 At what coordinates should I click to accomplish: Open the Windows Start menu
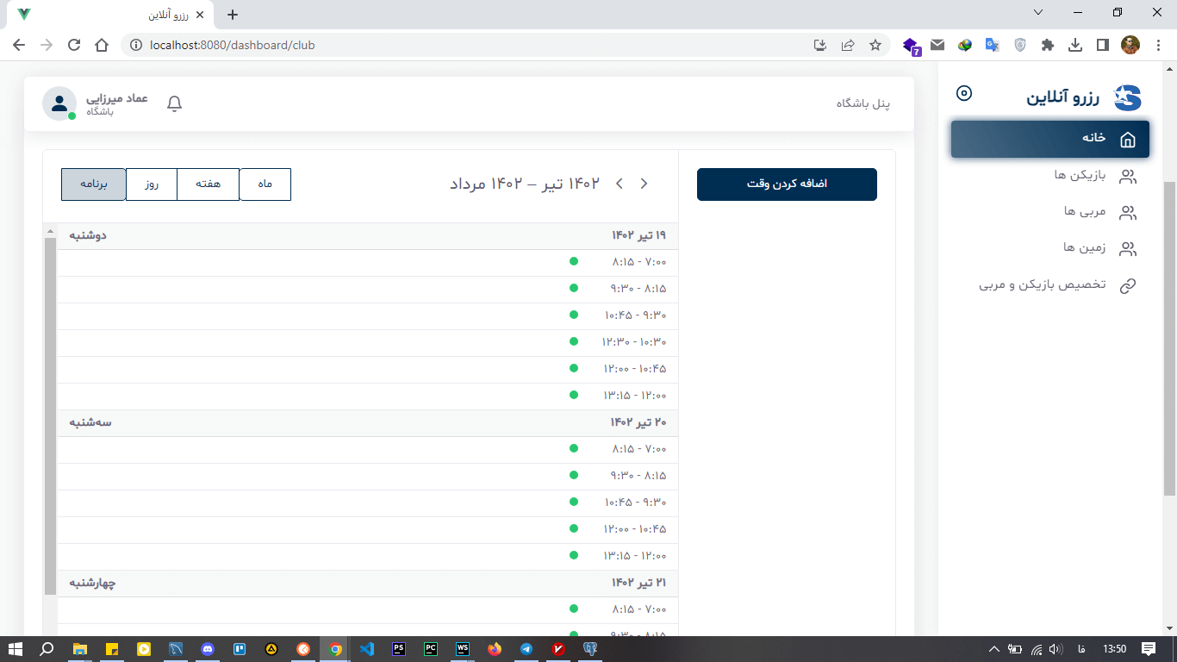click(x=15, y=649)
